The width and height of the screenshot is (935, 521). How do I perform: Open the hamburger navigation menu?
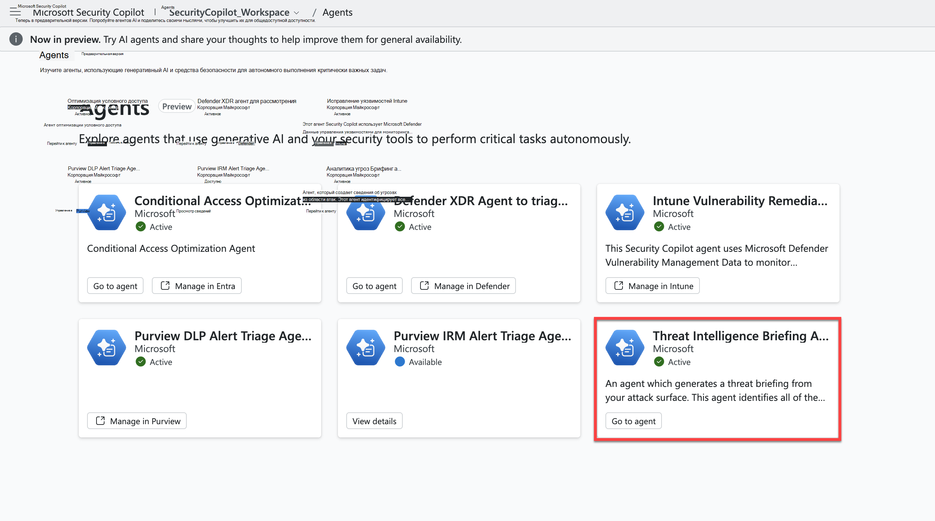(15, 12)
